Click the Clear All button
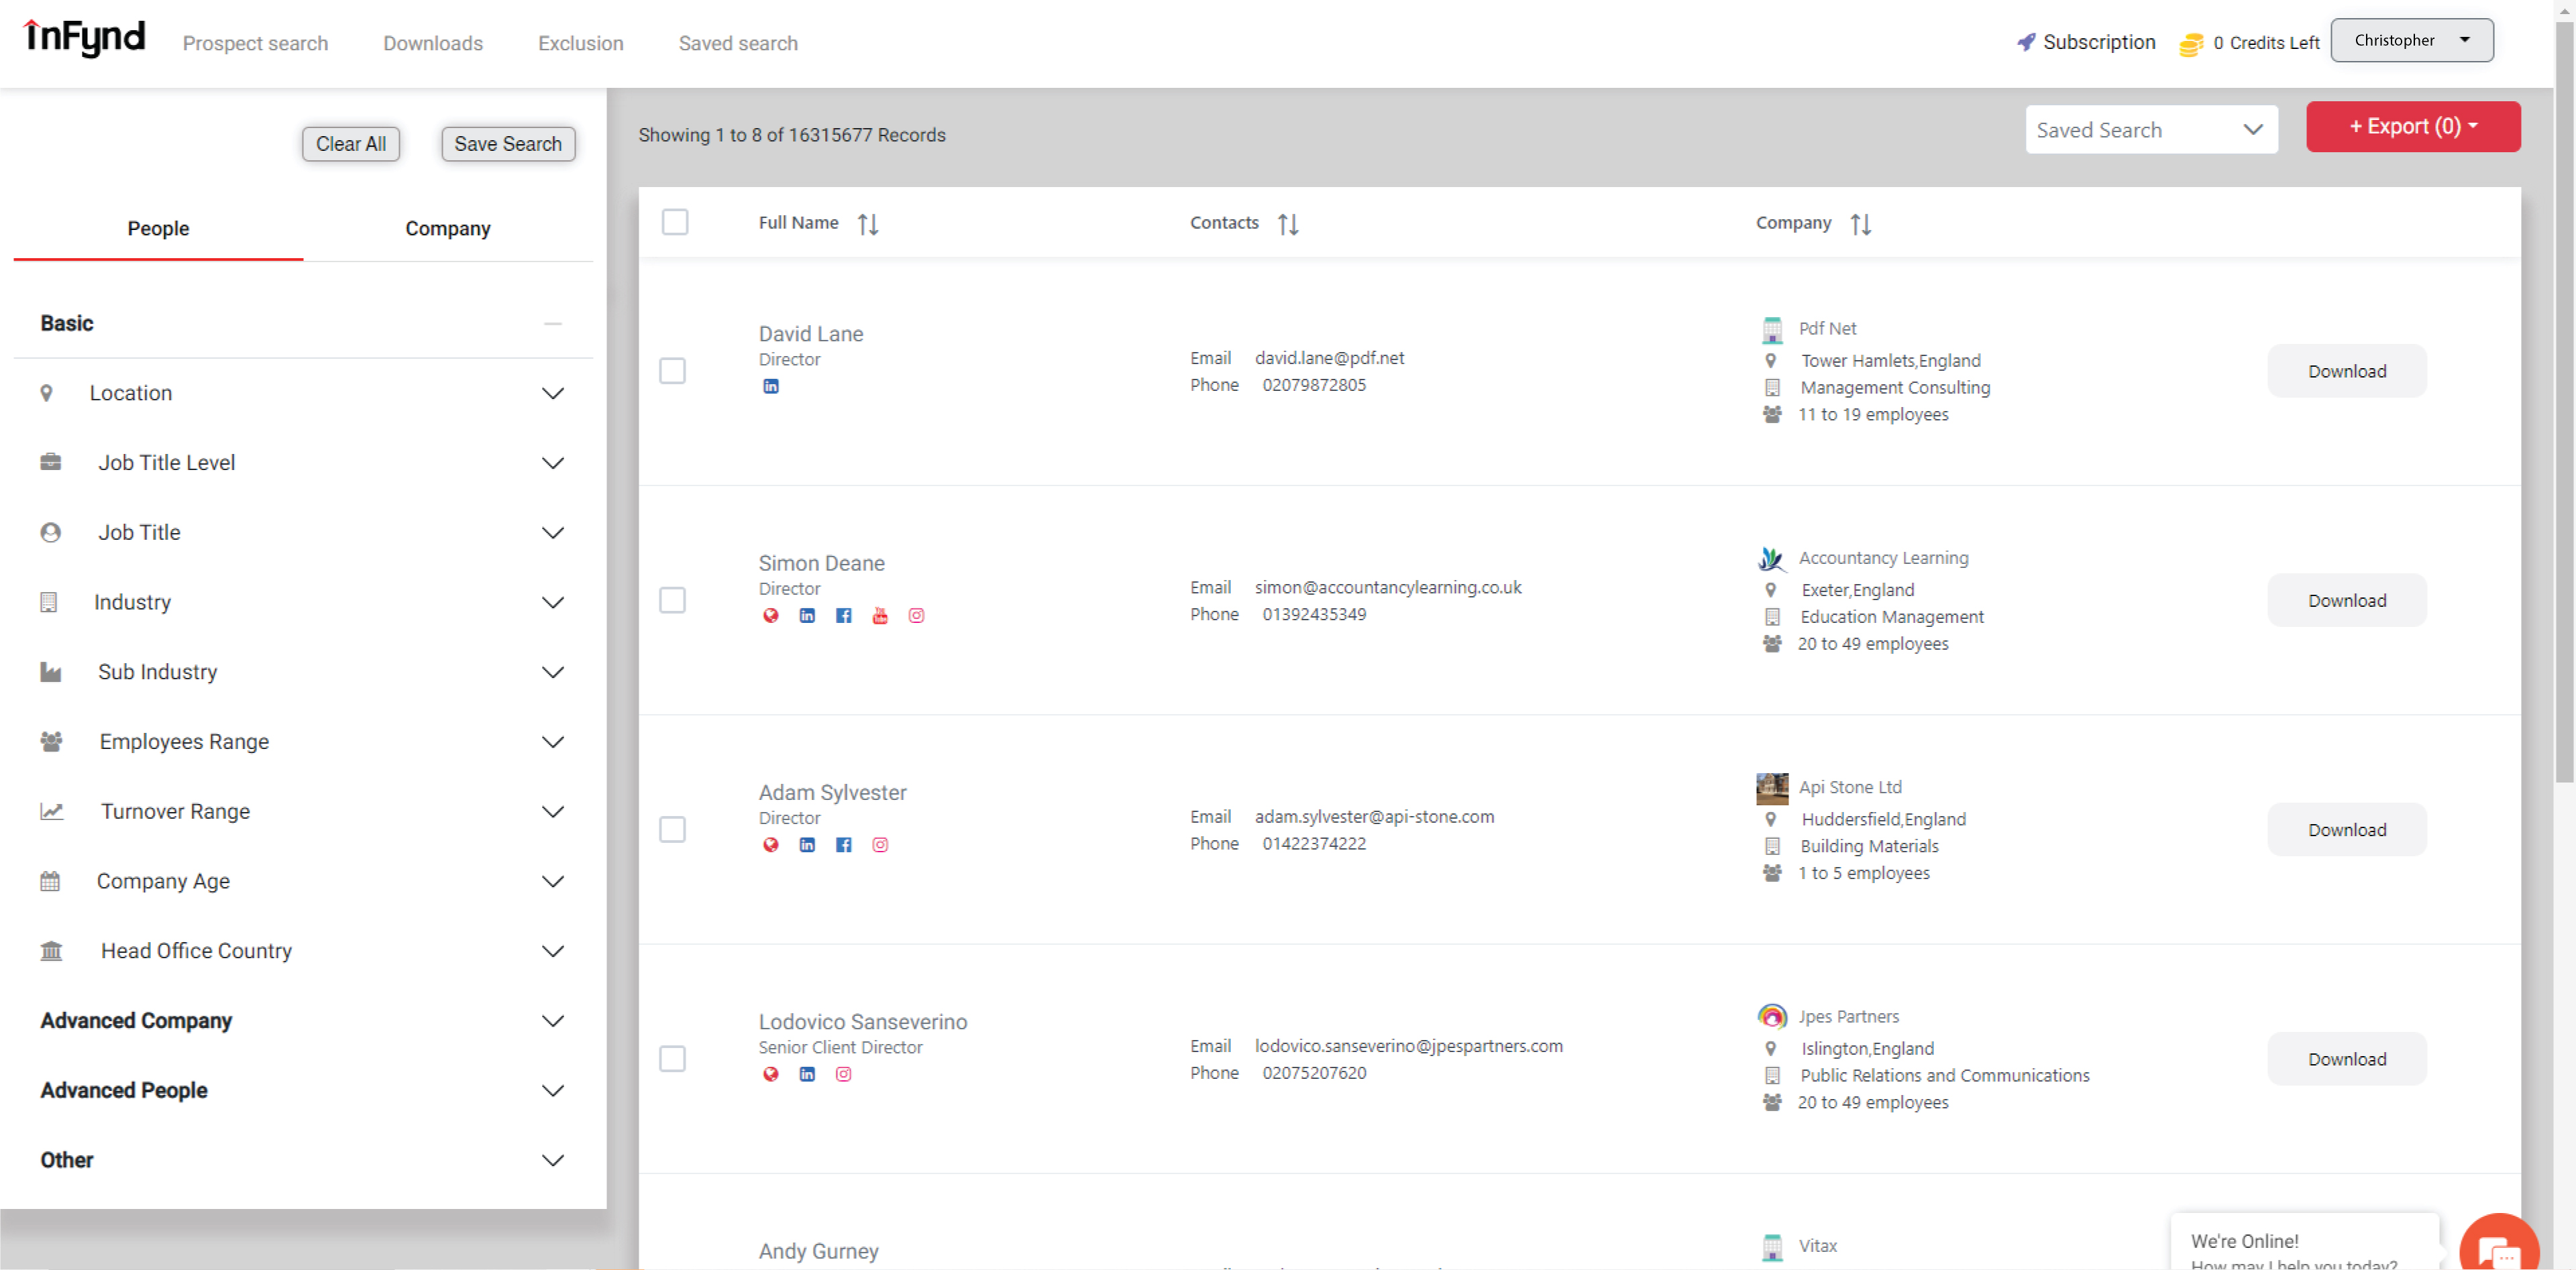 pyautogui.click(x=350, y=144)
